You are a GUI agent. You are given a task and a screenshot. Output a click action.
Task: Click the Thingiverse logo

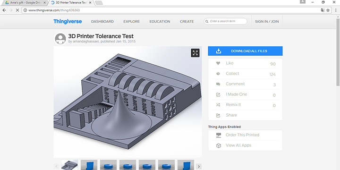tap(68, 21)
